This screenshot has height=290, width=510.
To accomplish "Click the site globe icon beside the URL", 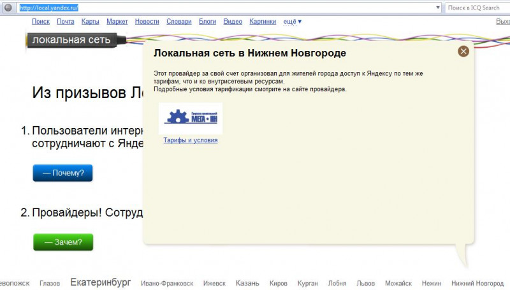I will click(8, 8).
